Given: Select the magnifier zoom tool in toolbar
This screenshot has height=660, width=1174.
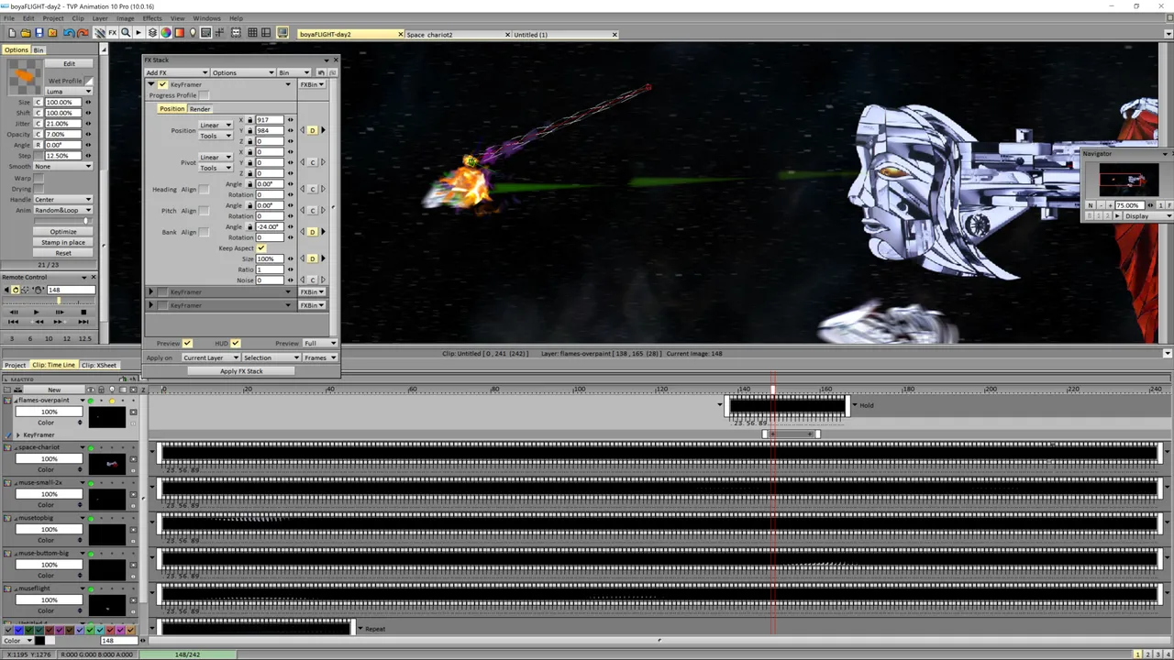Looking at the screenshot, I should tap(126, 33).
